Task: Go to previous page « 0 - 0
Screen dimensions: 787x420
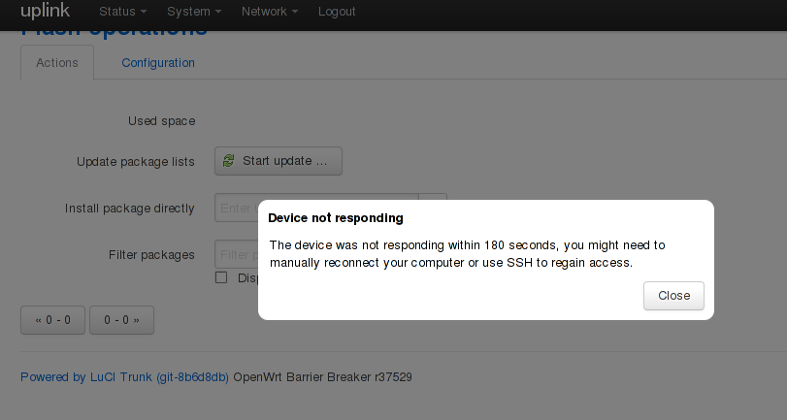Action: [52, 320]
